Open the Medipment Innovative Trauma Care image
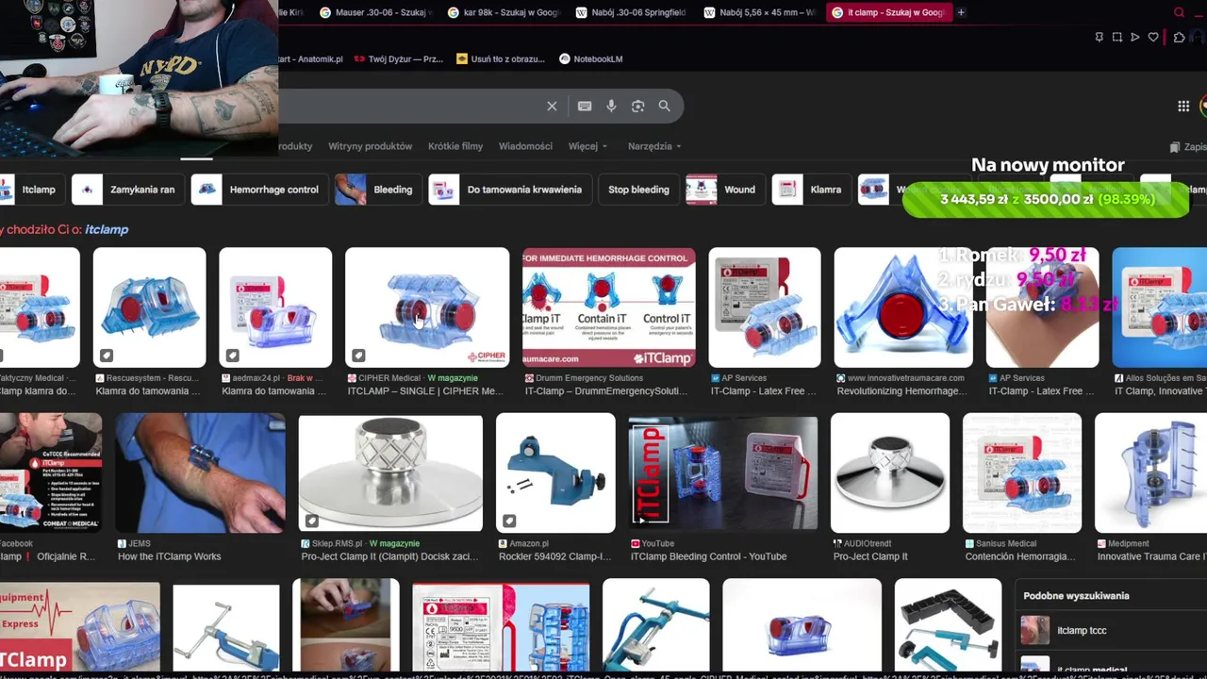Viewport: 1207px width, 679px height. [x=1150, y=472]
